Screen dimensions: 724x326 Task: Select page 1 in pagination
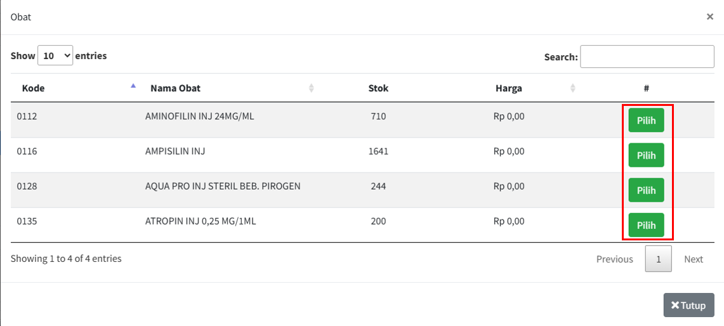click(x=658, y=259)
